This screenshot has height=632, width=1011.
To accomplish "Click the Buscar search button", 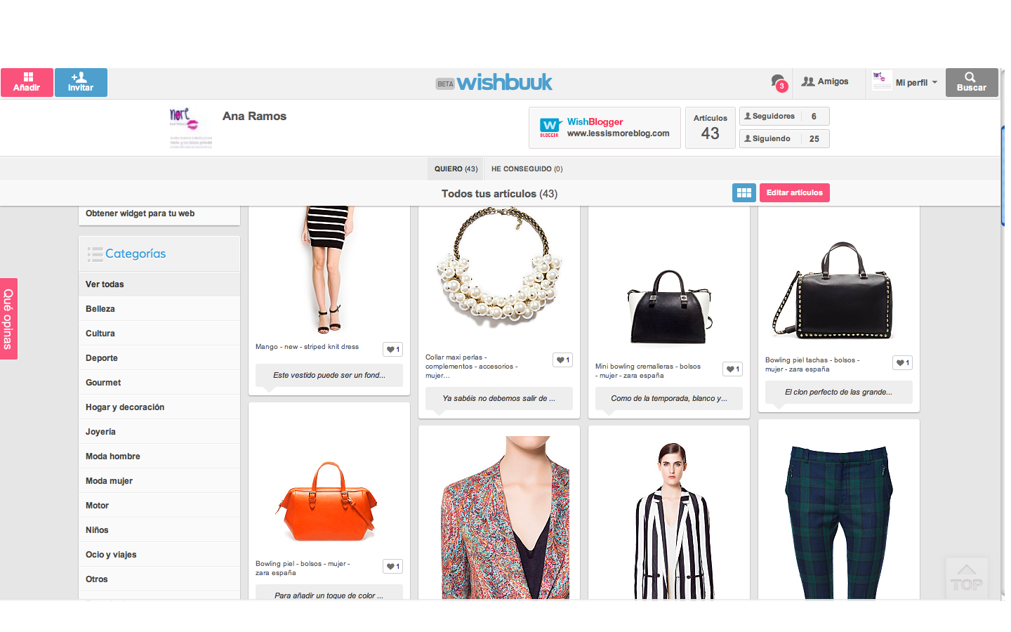I will point(972,82).
